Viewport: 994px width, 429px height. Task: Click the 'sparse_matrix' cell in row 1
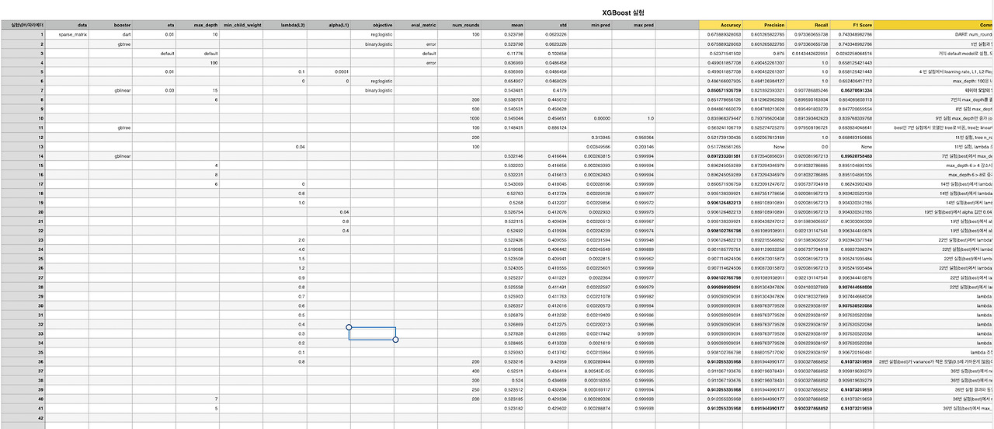point(67,34)
